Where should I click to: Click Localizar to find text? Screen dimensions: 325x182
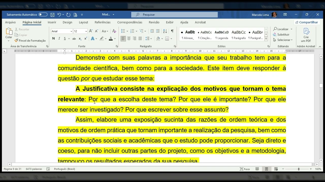coord(281,29)
